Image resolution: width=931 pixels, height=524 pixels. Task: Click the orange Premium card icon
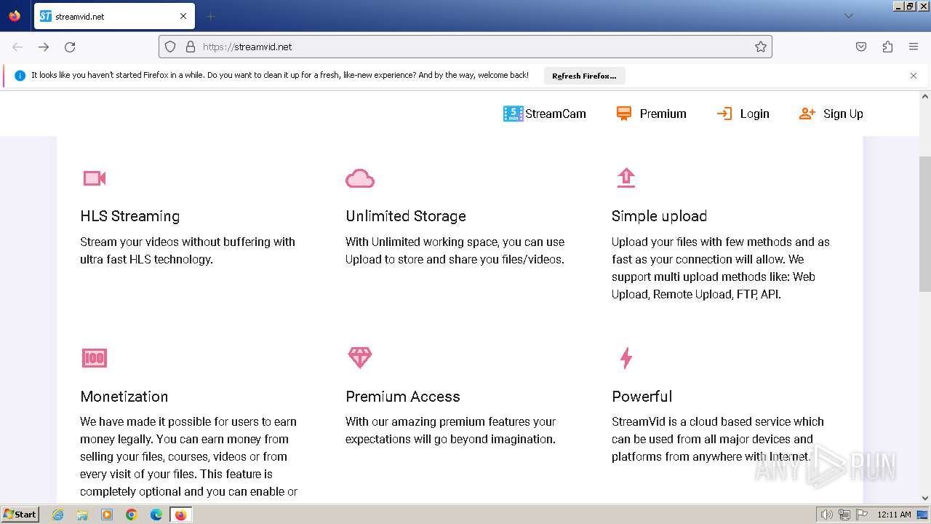(623, 114)
